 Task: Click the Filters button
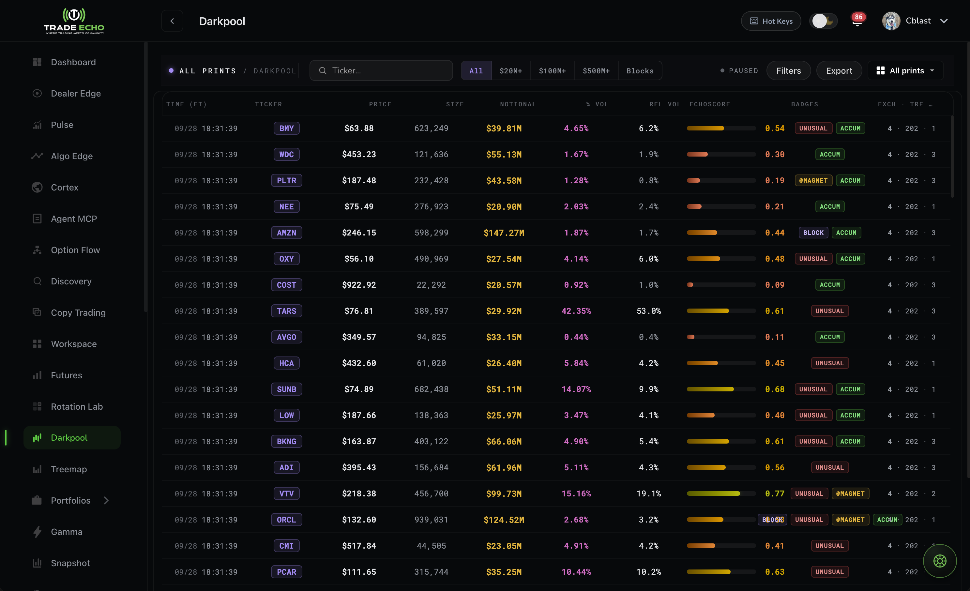coord(789,70)
